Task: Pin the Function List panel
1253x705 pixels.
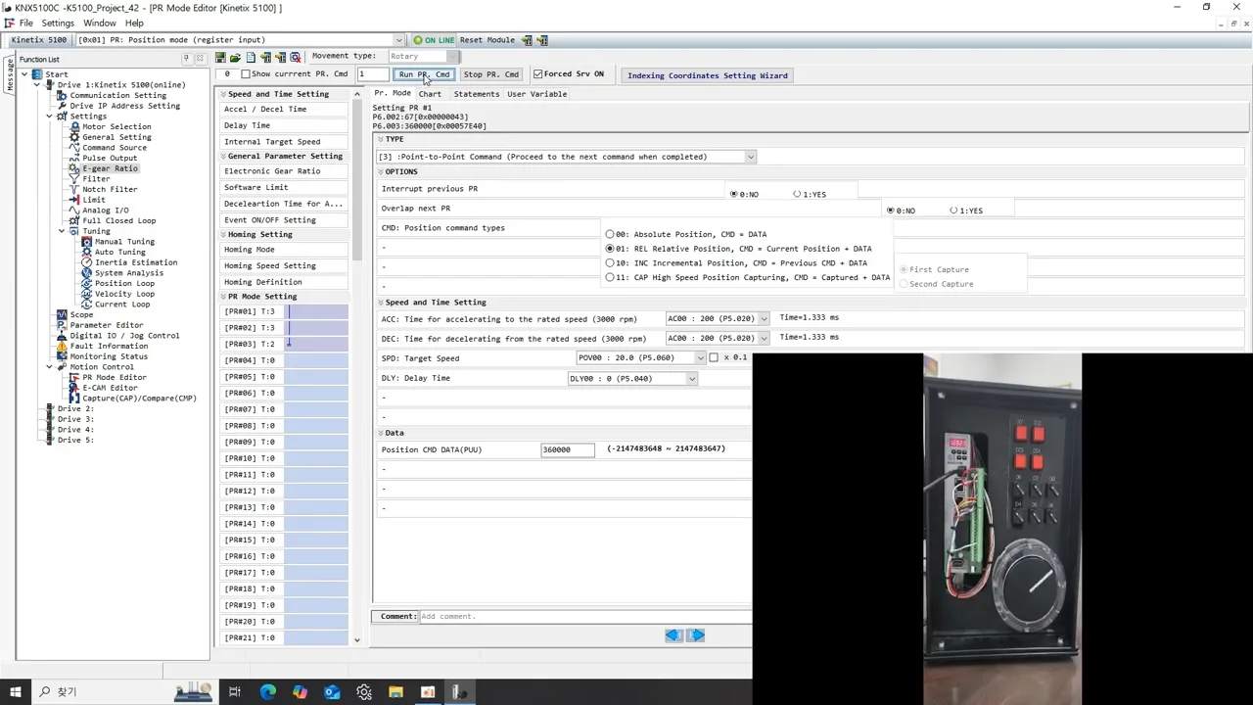Action: coord(186,59)
